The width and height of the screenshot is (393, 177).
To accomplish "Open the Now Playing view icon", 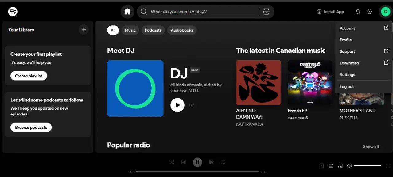I will click(x=321, y=166).
